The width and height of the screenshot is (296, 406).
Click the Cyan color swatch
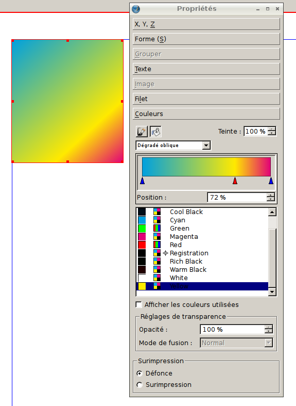pyautogui.click(x=142, y=220)
